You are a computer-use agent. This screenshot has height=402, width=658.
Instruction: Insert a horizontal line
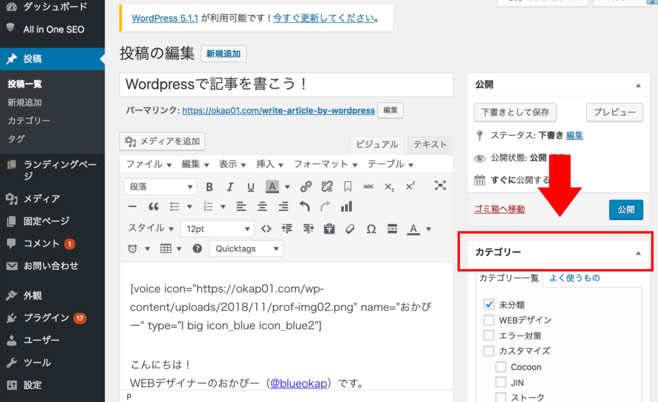click(x=132, y=206)
